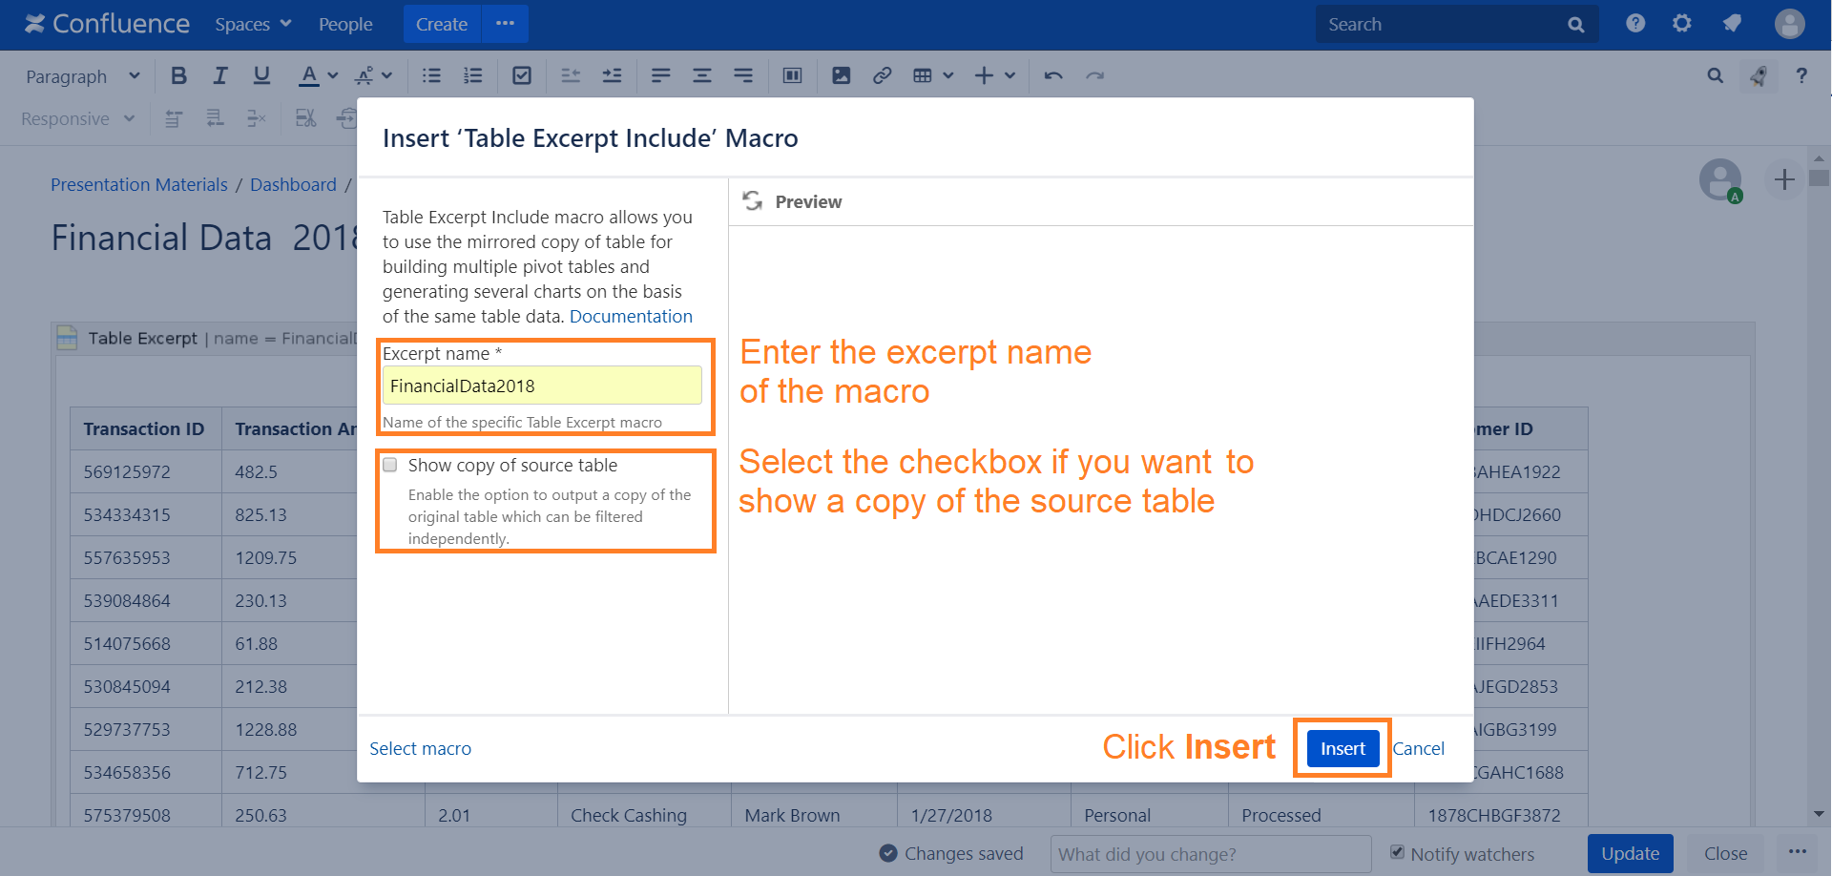
Task: Expand the text color dropdown arrow
Action: coord(333,75)
